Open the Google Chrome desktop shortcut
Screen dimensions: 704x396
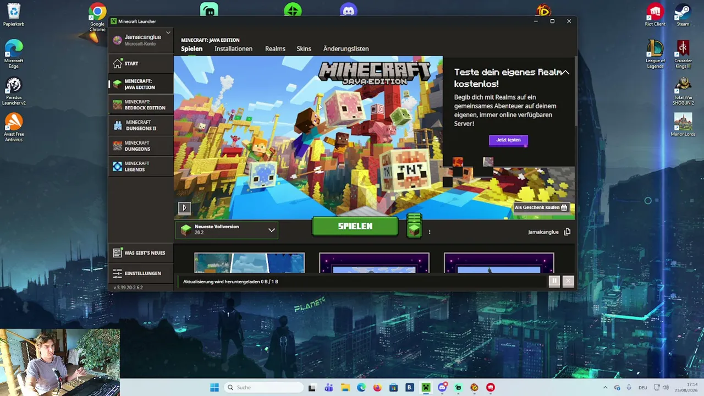(97, 18)
